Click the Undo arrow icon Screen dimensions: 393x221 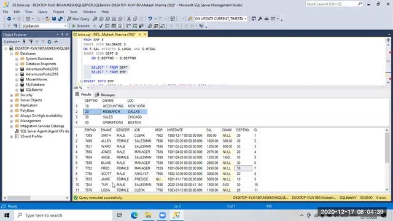[150, 19]
